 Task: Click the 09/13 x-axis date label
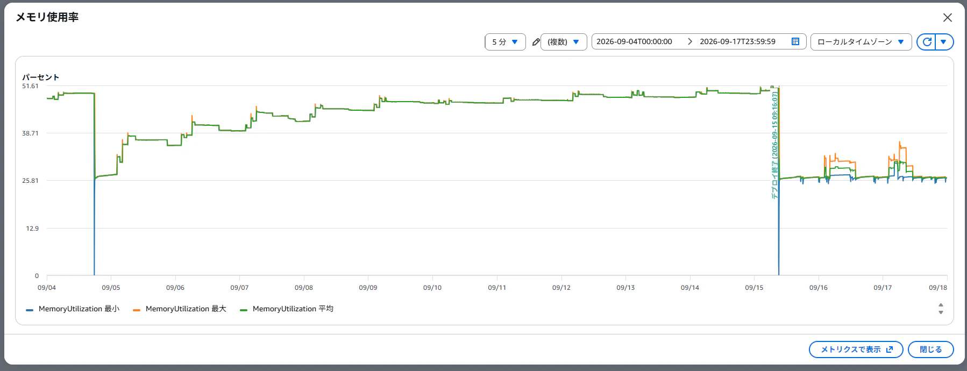pos(625,288)
